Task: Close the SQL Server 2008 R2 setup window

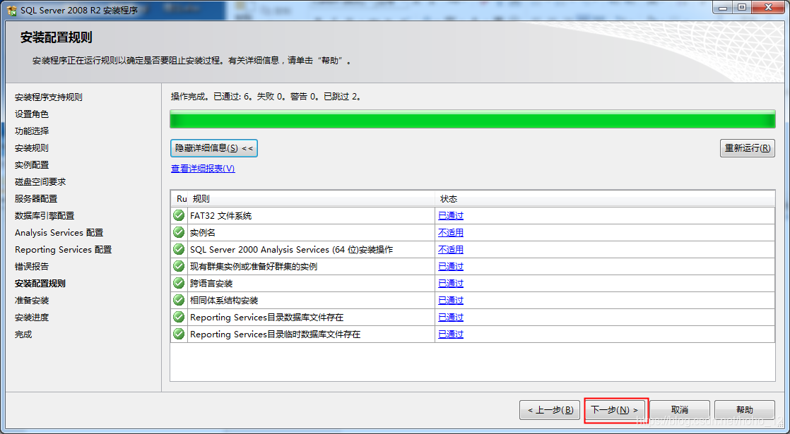Action: tap(768, 7)
